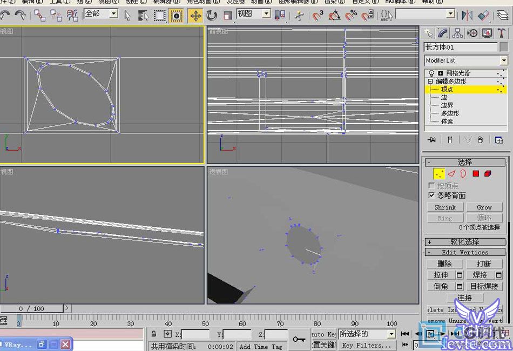This screenshot has width=513, height=351.
Task: Collapse the 选择 rollout
Action: [x=465, y=162]
